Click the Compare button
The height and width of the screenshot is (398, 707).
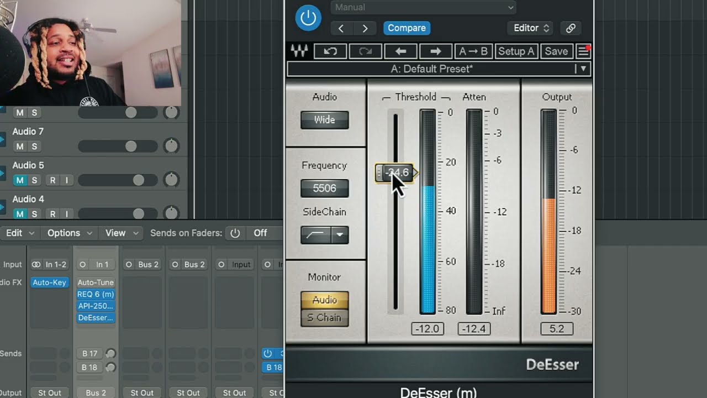pyautogui.click(x=407, y=28)
